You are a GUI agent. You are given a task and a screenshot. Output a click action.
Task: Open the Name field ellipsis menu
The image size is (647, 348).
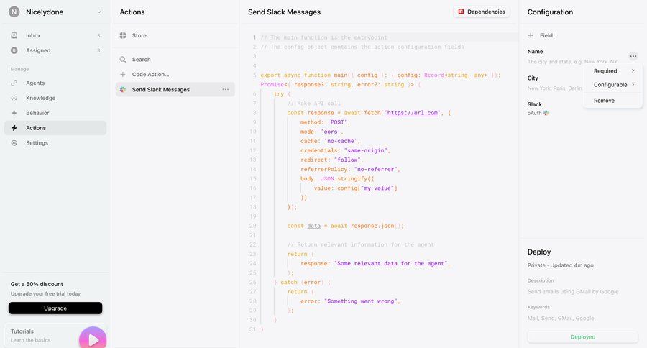click(633, 56)
